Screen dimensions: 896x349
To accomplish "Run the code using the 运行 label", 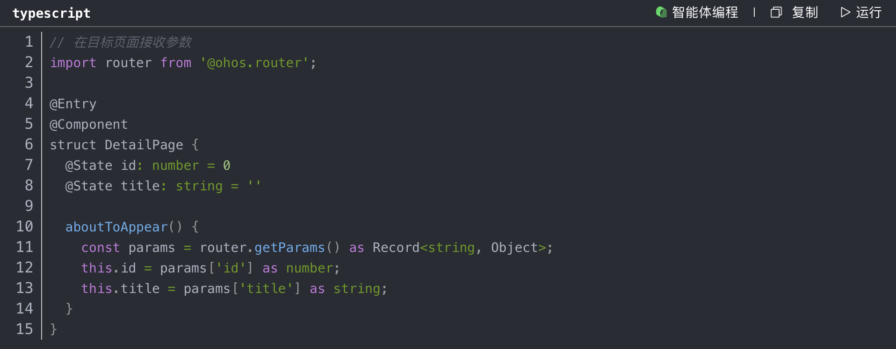I will click(868, 12).
